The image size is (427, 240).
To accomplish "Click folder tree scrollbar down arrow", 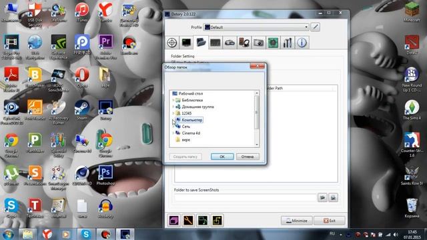I will point(256,145).
